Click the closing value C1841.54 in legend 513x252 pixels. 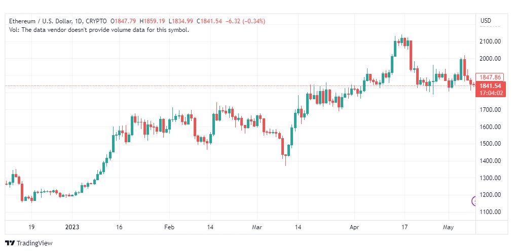[x=209, y=21]
